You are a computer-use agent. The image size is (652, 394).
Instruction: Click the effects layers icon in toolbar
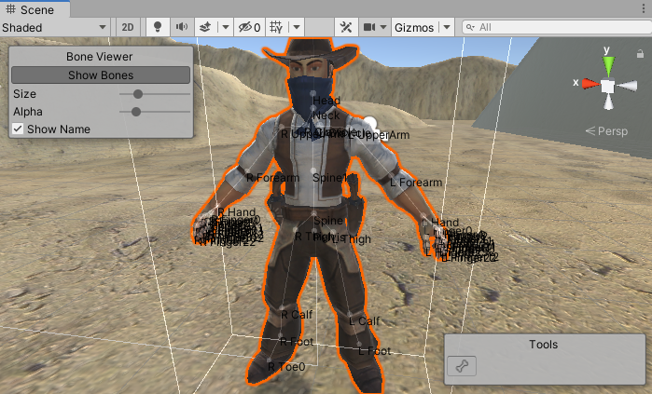point(206,27)
